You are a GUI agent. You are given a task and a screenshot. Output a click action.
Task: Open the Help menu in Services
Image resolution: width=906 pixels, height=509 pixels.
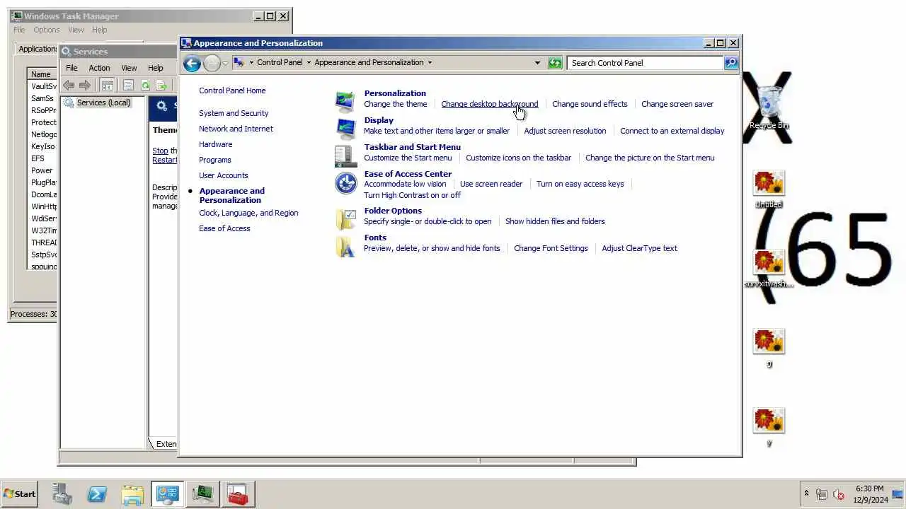[156, 68]
